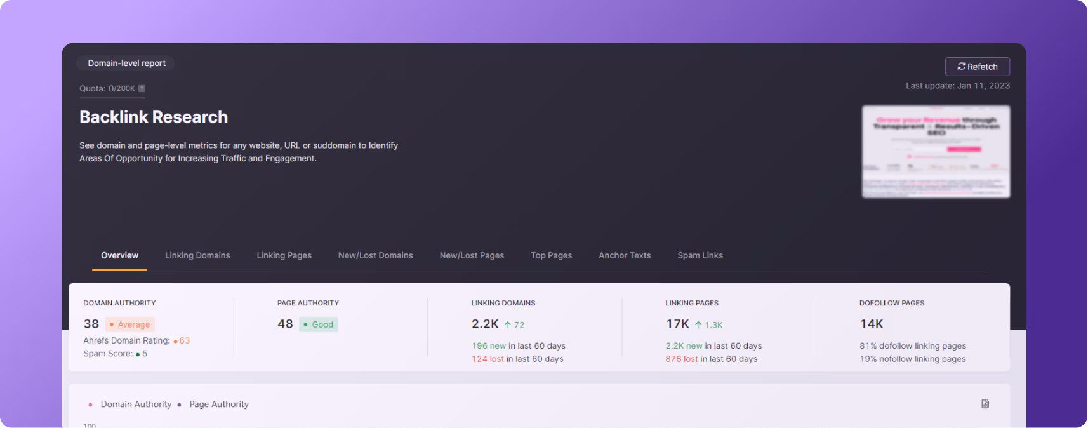Click the Domain-level report badge
This screenshot has width=1088, height=428.
[x=126, y=64]
